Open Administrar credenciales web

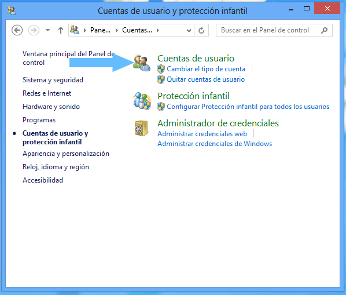[202, 134]
